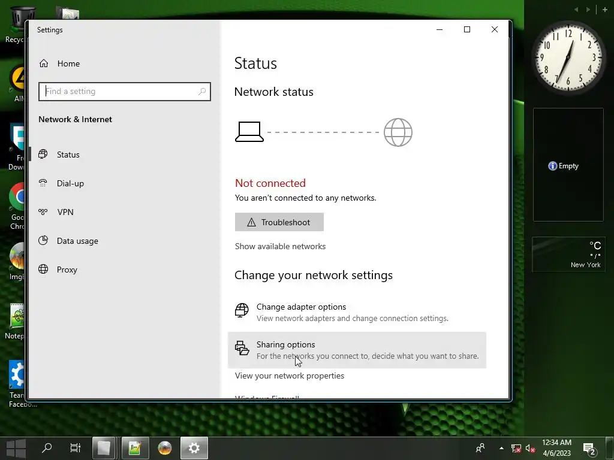Open the disc burner app in taskbar
This screenshot has width=614, height=460.
[165, 448]
